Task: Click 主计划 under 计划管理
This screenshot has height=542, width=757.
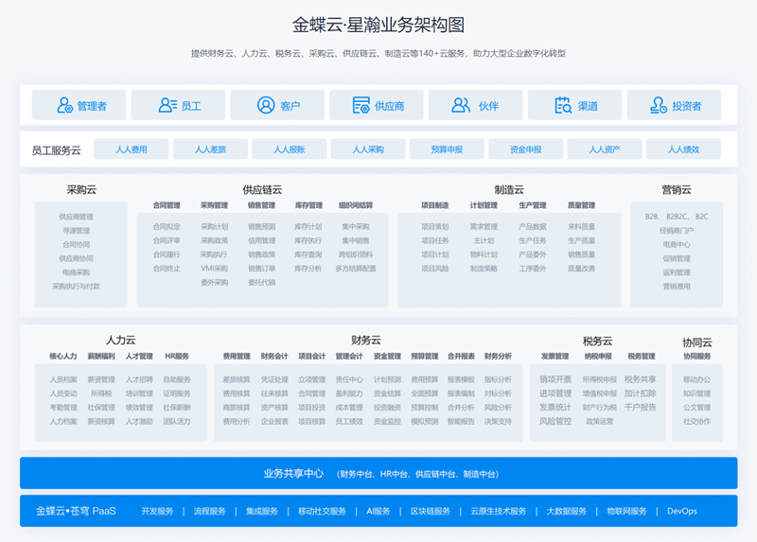Action: (484, 240)
